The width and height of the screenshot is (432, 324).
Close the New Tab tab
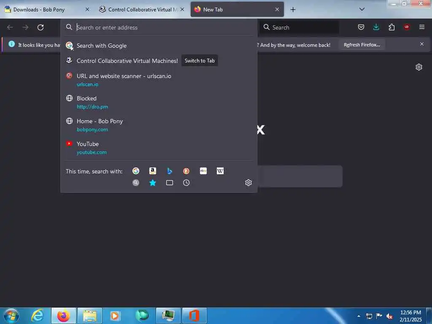(277, 9)
